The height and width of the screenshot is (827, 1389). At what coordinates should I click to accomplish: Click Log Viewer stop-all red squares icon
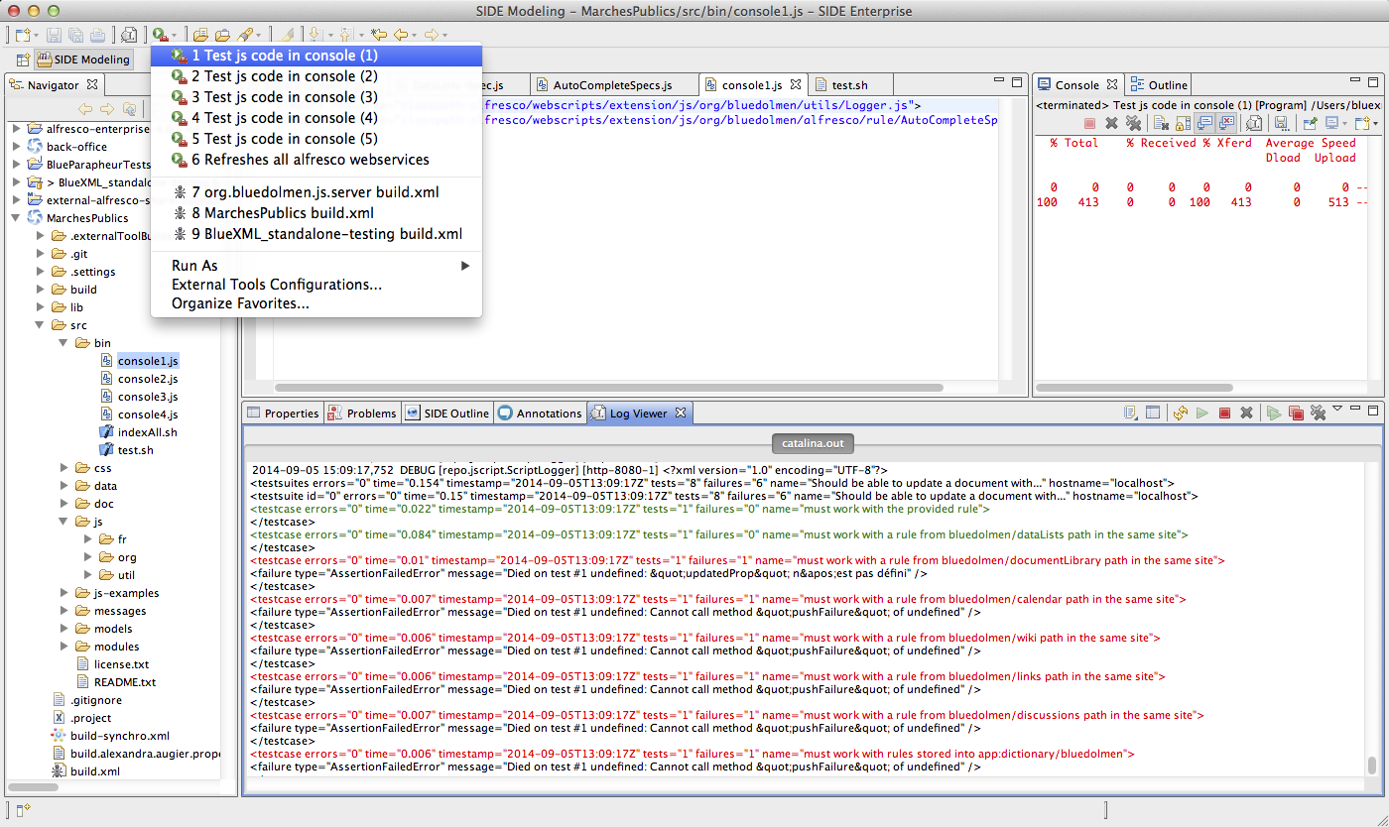(1296, 413)
